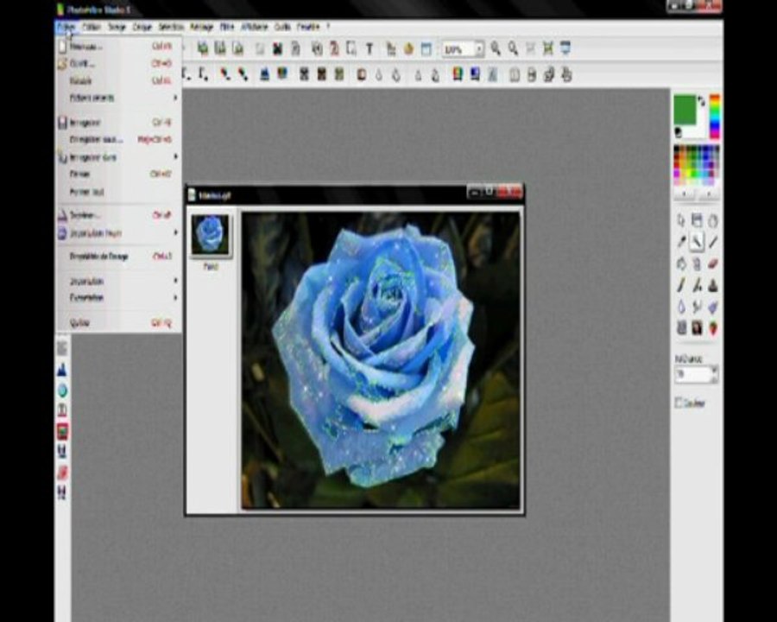The width and height of the screenshot is (777, 622).
Task: Click the zoom percentage input field
Action: click(x=458, y=49)
